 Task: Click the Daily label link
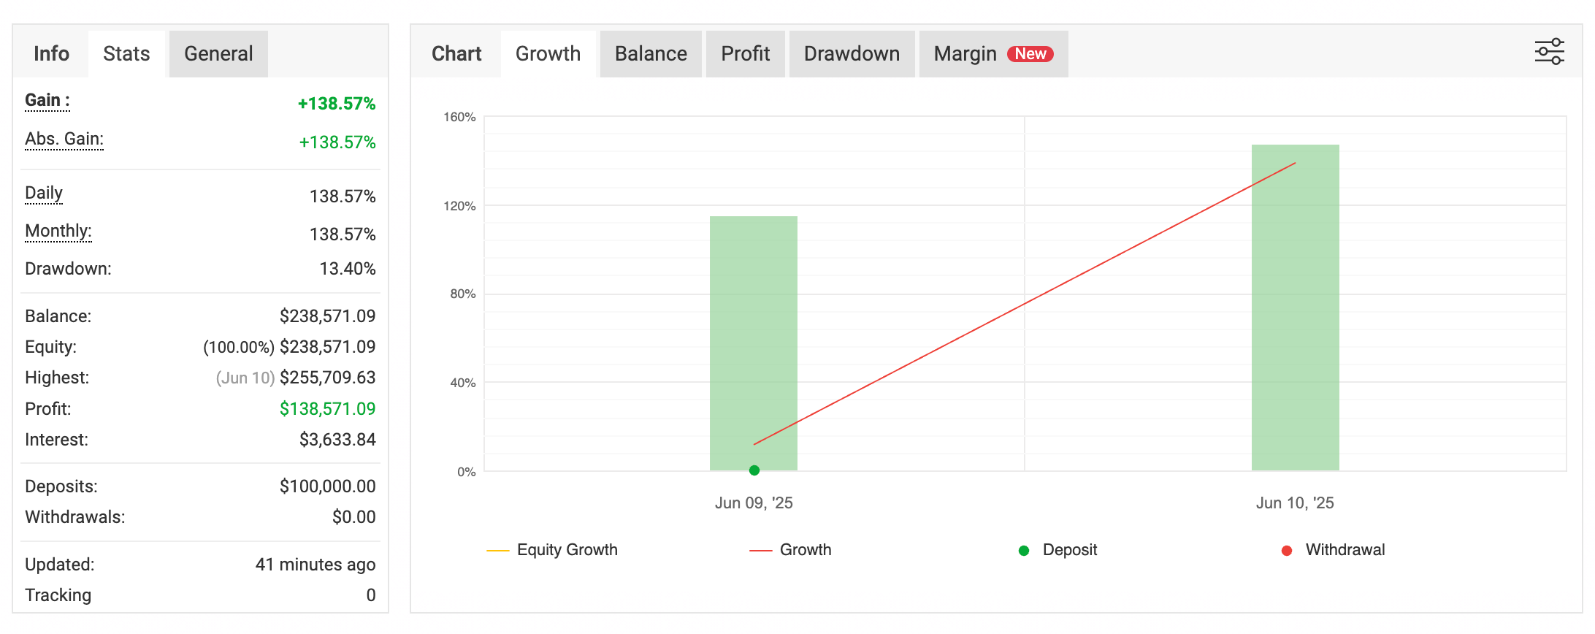point(44,193)
